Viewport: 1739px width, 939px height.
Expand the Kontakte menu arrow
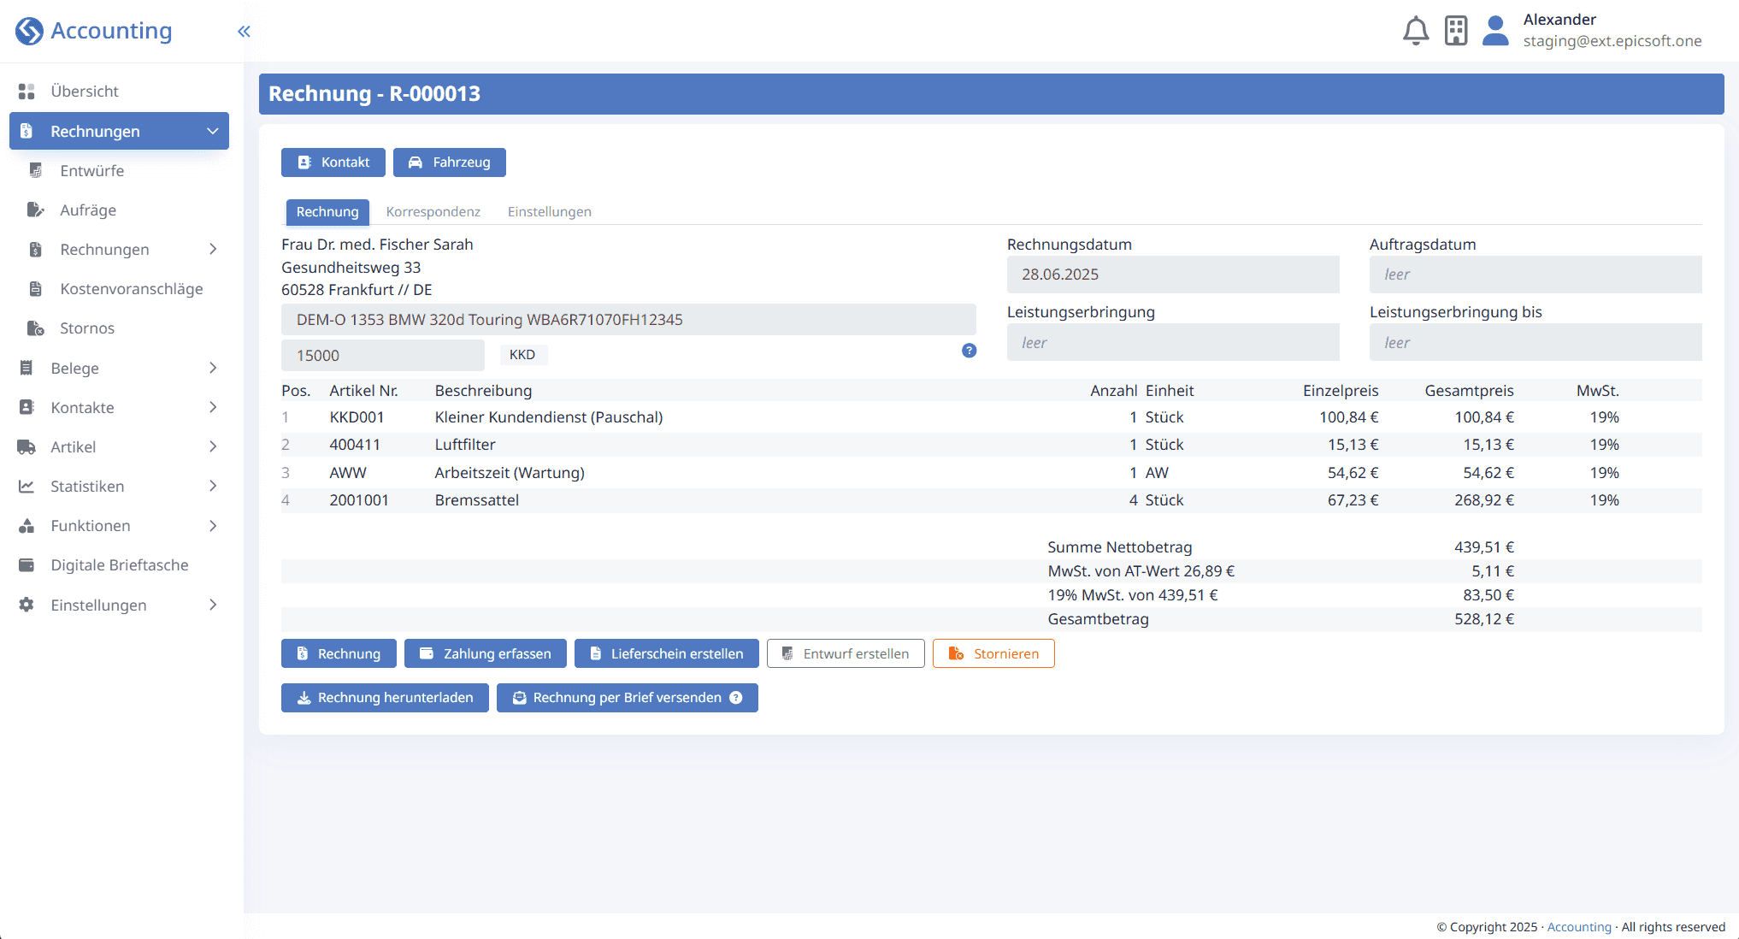(x=213, y=407)
